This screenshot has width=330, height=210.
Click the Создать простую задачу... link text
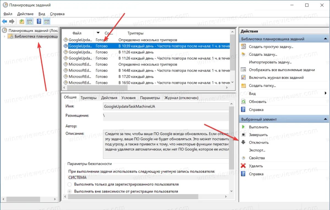(x=271, y=47)
